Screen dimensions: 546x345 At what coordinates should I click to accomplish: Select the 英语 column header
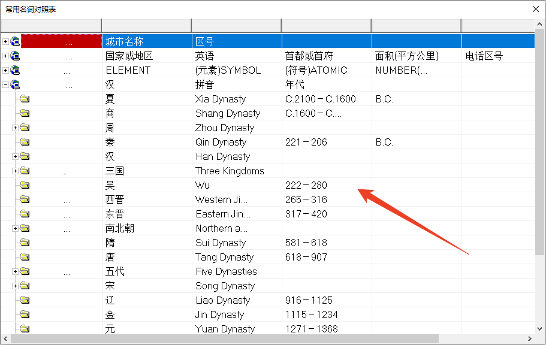tap(236, 55)
